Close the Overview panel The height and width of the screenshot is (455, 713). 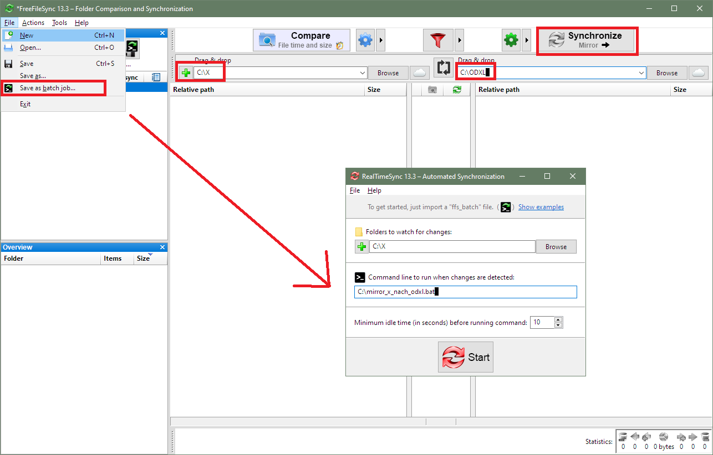(x=162, y=247)
